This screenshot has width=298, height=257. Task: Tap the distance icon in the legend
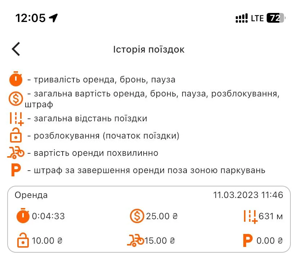(16, 118)
